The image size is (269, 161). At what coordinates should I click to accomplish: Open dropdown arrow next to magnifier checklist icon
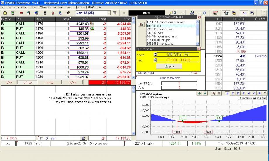pyautogui.click(x=183, y=13)
